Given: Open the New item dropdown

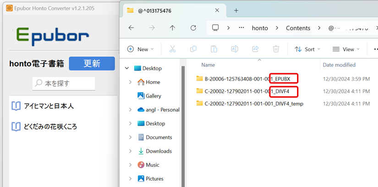Looking at the screenshot, I should pyautogui.click(x=140, y=49).
